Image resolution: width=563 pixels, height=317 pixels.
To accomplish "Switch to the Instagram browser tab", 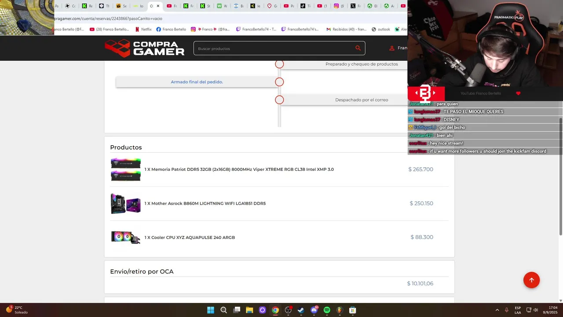I will pos(339,6).
